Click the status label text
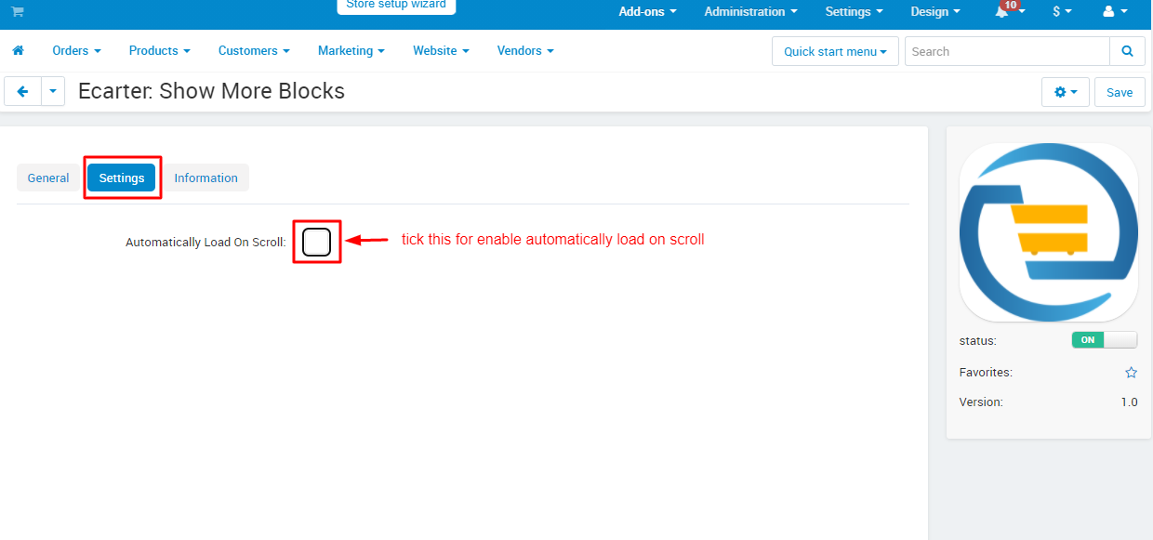 pos(977,341)
